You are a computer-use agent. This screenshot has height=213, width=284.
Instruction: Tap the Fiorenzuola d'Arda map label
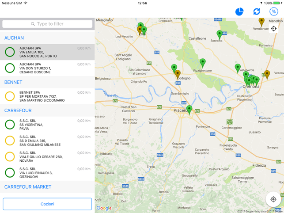click(228, 147)
